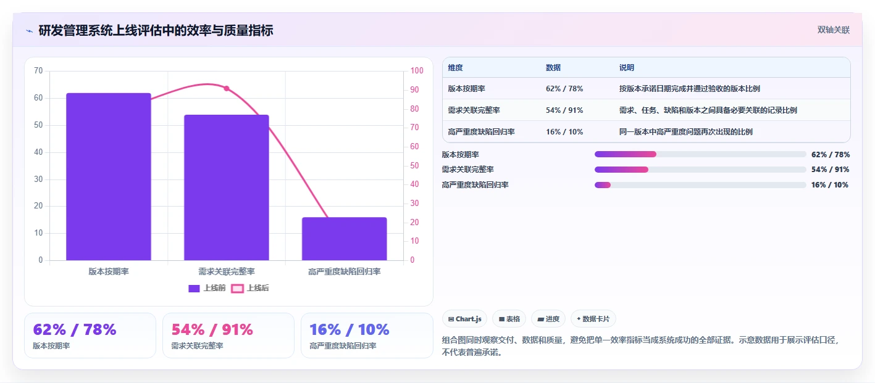The width and height of the screenshot is (875, 383).
Task: Click the 版本按期率 label beside the progress bar
Action: click(461, 154)
